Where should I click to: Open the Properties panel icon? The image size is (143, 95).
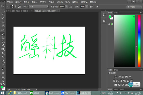coord(104,21)
